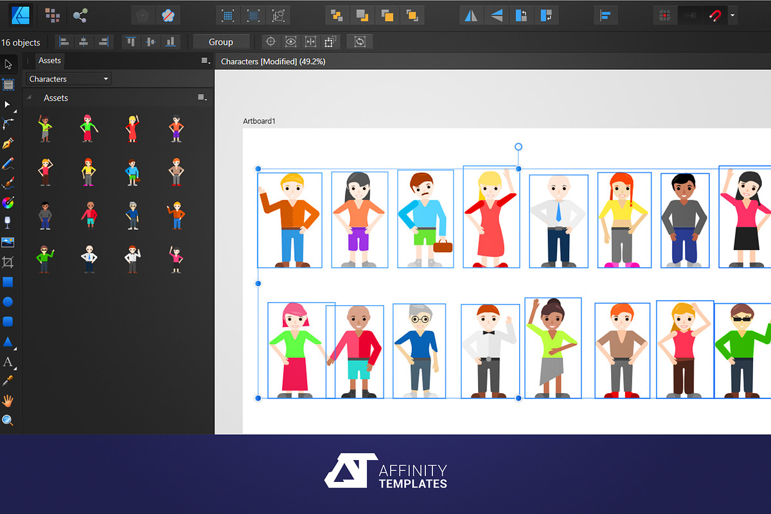
Task: Click Move to Back arrange icon
Action: (x=337, y=15)
